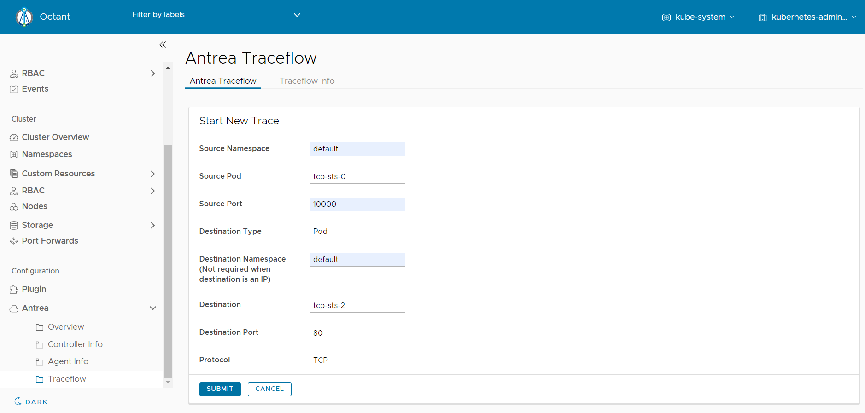Click the Source Port field

(357, 204)
